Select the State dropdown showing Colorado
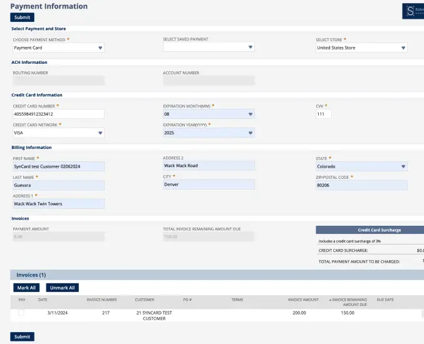Screen dimensions: 424x344 tap(361, 166)
